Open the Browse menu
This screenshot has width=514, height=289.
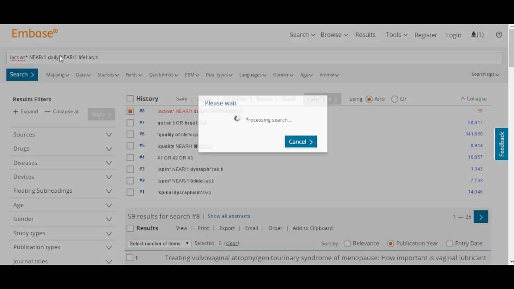(334, 35)
